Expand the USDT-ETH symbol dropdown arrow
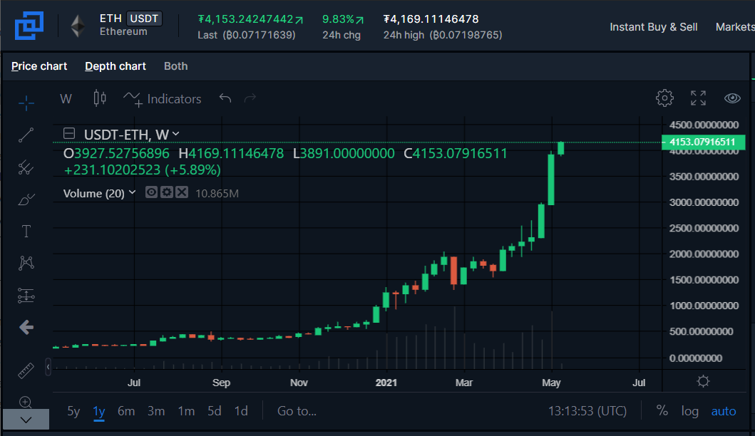755x436 pixels. [x=176, y=134]
